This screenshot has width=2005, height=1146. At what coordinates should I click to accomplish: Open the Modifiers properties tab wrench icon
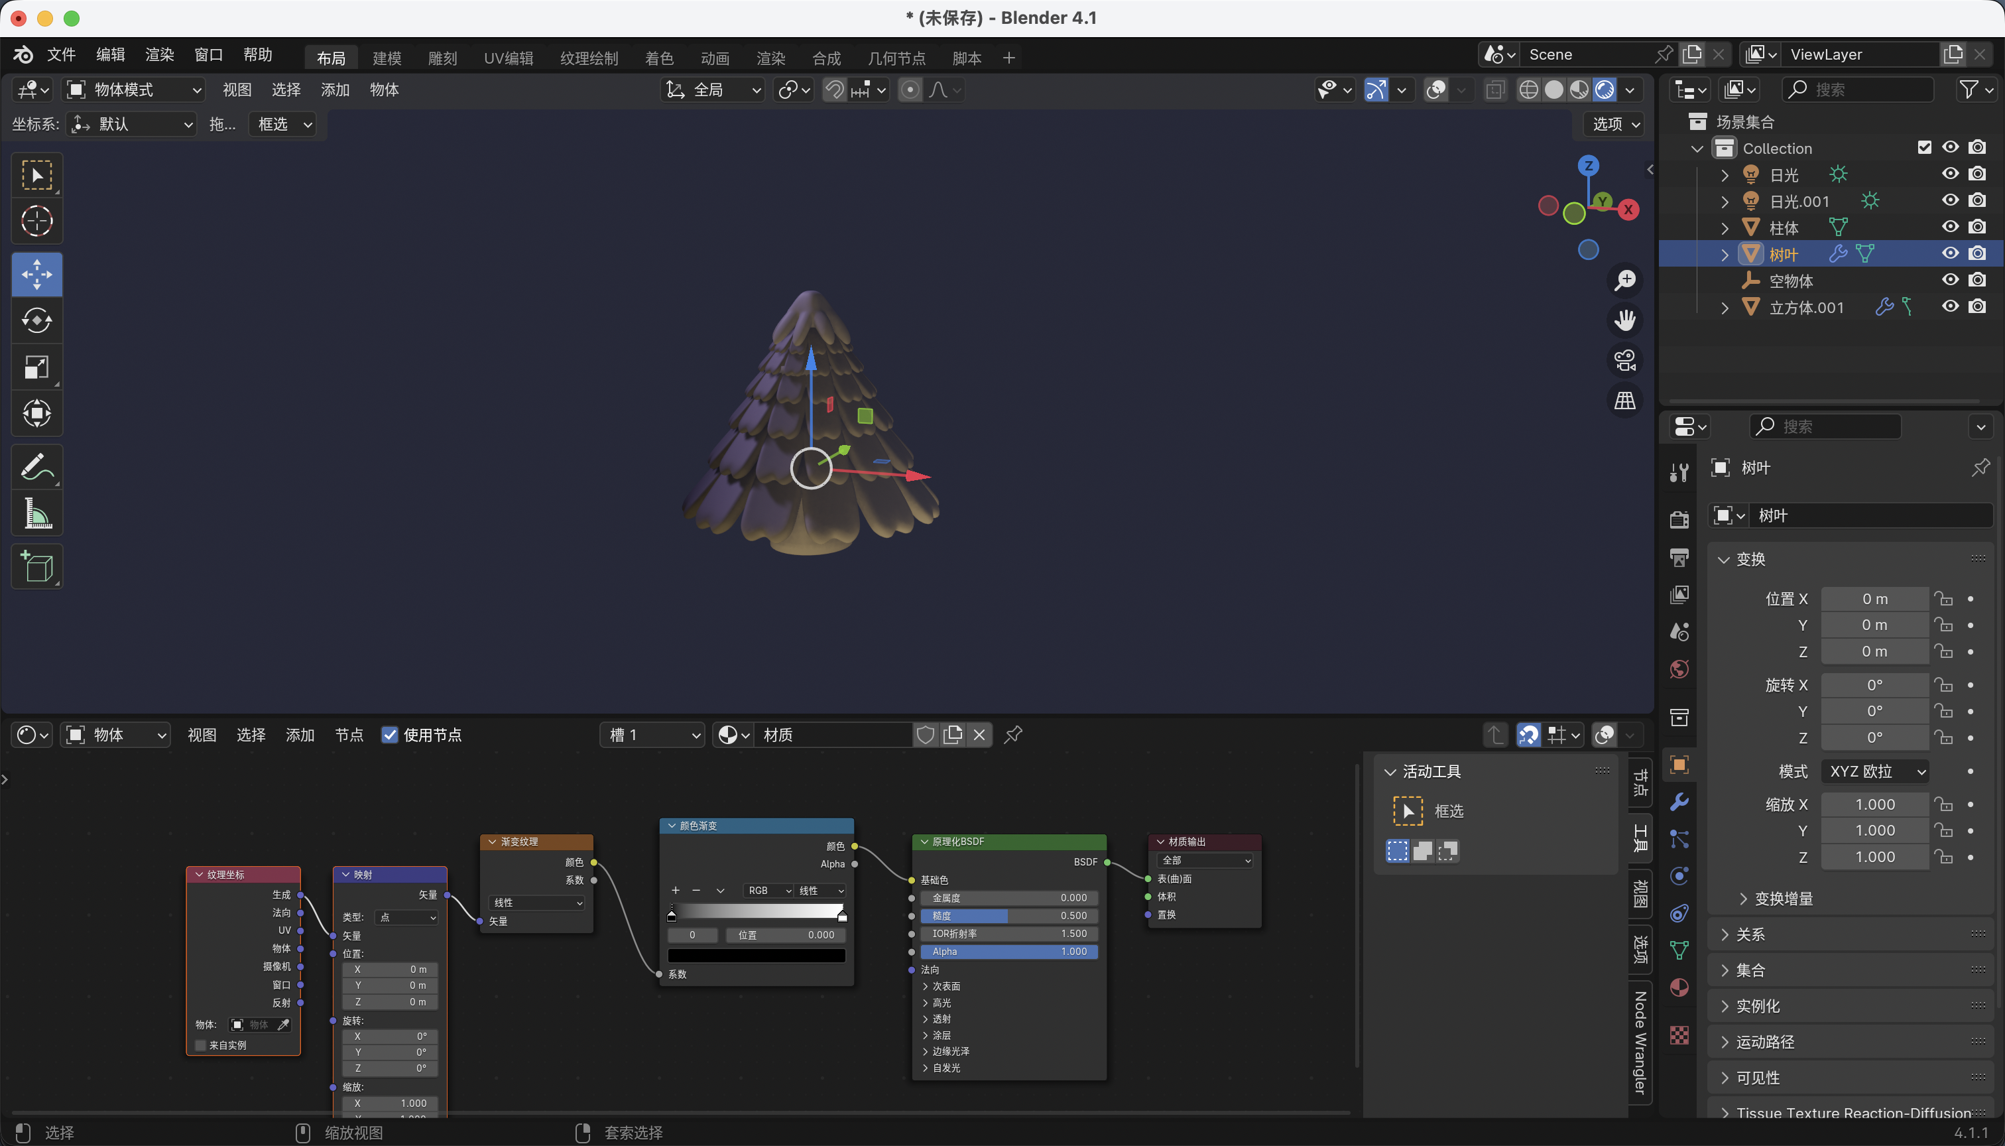1679,802
